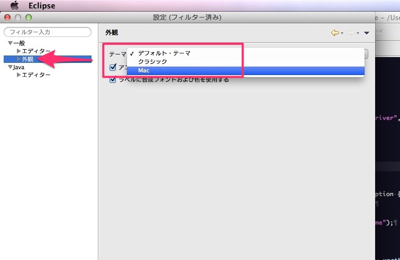Expand the 外観 tree node
The width and height of the screenshot is (400, 260).
pyautogui.click(x=19, y=59)
